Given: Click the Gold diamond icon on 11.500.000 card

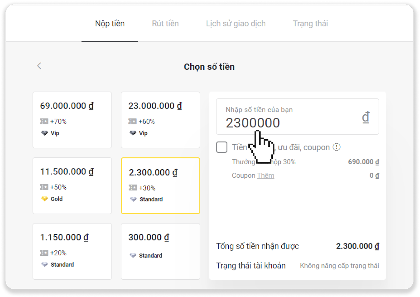Looking at the screenshot, I should pos(44,199).
